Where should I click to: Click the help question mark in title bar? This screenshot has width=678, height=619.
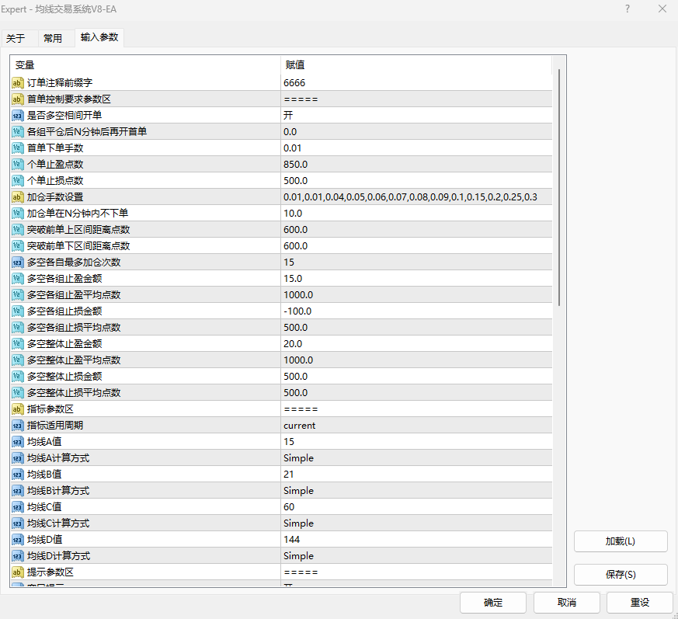click(628, 9)
